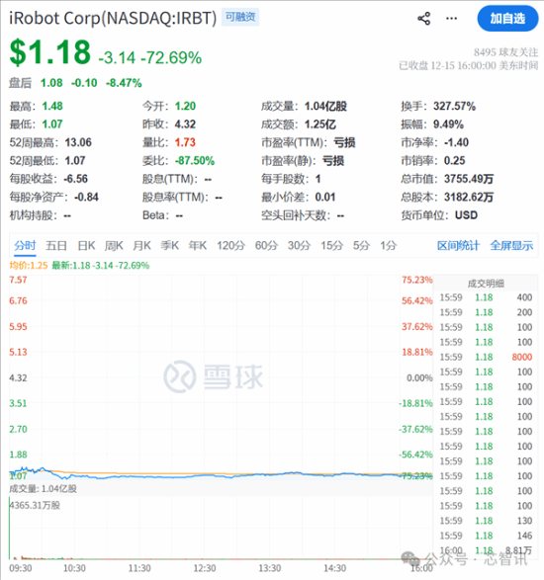Click the 4365.31万股 volume label

pyautogui.click(x=36, y=506)
